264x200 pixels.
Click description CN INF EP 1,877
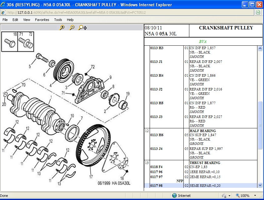click(x=202, y=103)
